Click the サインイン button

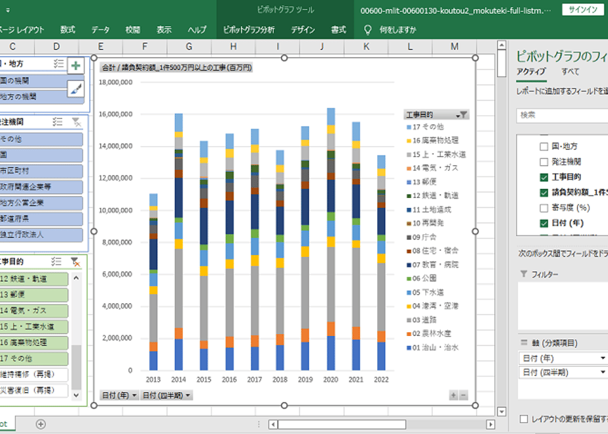(583, 10)
